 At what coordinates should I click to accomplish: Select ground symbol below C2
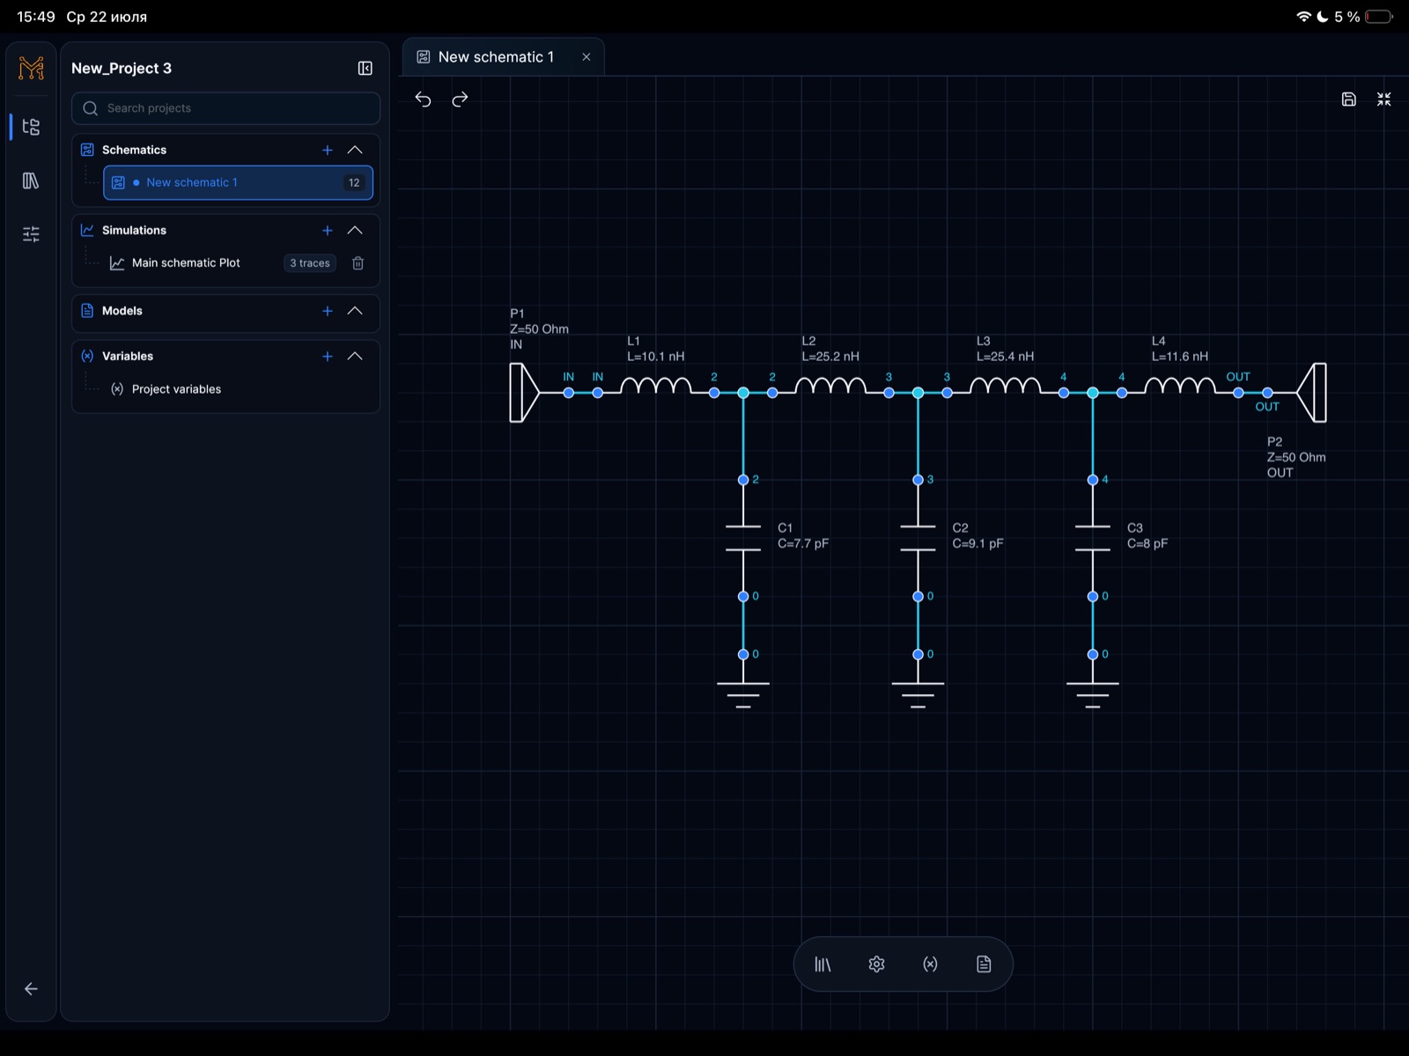(918, 695)
